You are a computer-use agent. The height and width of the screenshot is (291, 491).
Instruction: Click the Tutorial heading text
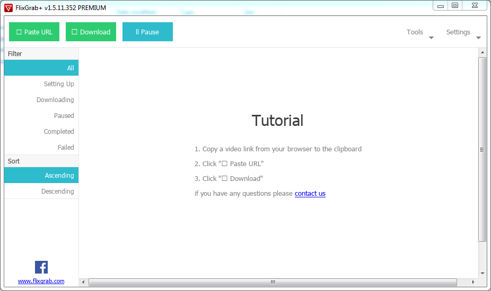pyautogui.click(x=277, y=121)
